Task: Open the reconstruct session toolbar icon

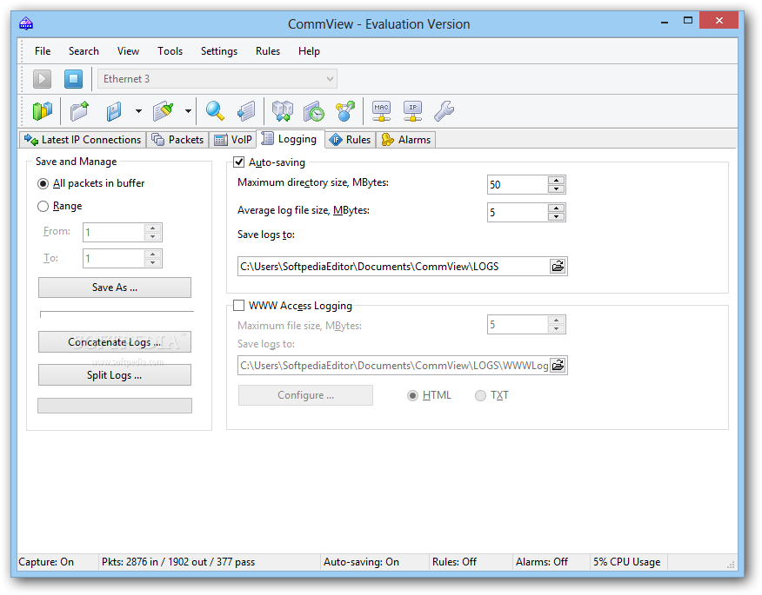Action: (283, 111)
